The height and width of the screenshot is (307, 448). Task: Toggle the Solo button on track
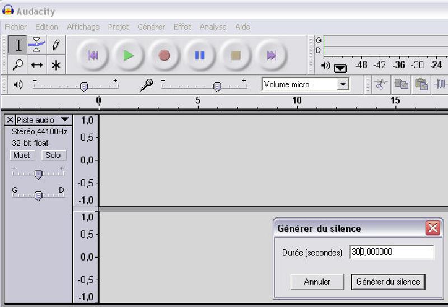pos(53,155)
